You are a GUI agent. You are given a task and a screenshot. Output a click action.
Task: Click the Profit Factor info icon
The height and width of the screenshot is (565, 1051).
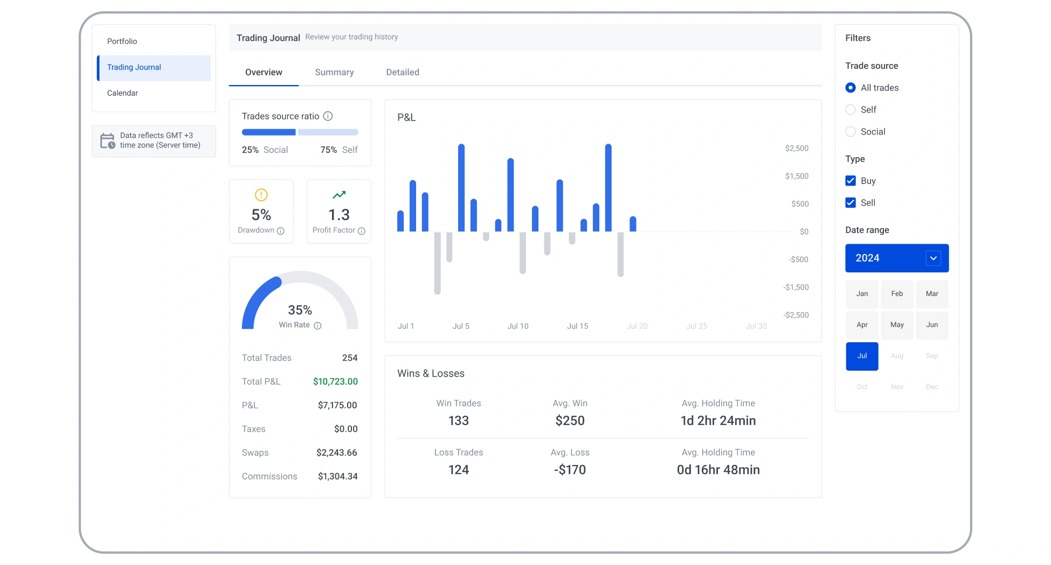pyautogui.click(x=361, y=231)
